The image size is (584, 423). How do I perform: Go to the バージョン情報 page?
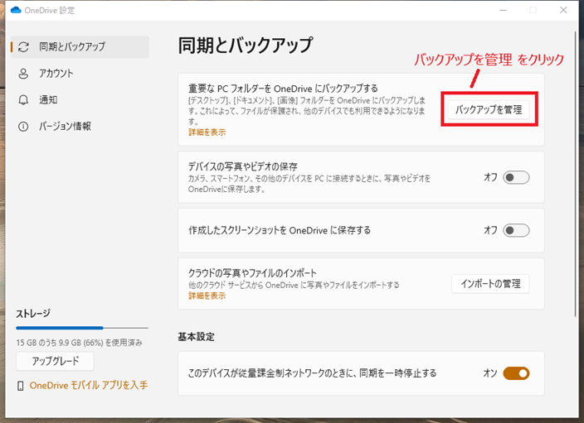coord(65,127)
